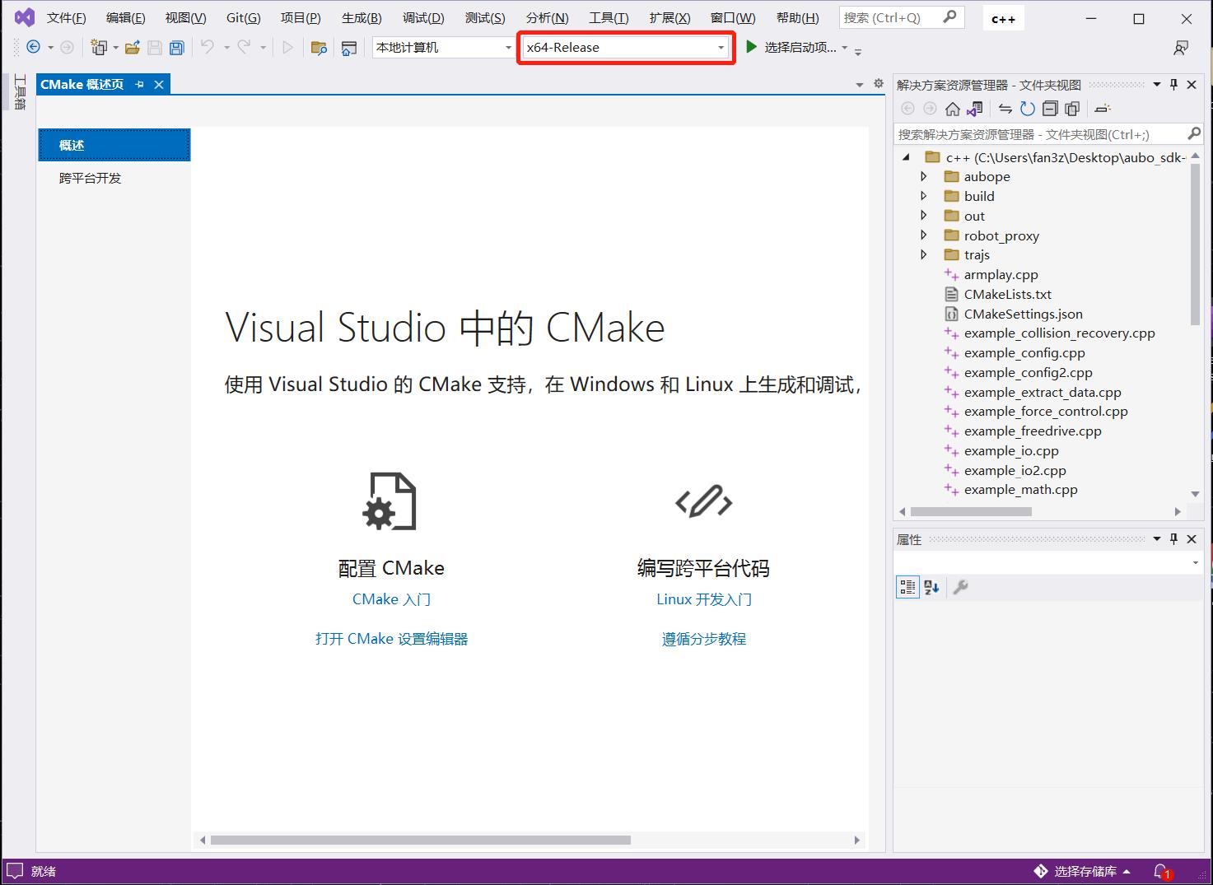This screenshot has width=1213, height=885.
Task: Open the 视图(V) menu
Action: pos(185,17)
